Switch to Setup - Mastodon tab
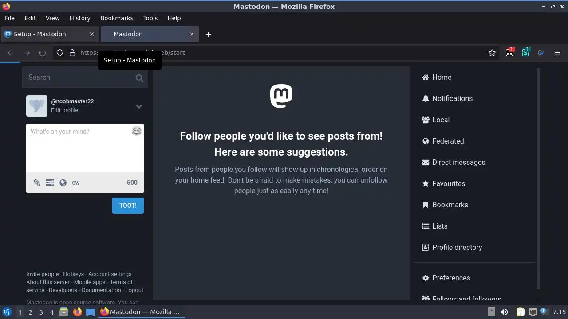568x319 pixels. tap(50, 34)
